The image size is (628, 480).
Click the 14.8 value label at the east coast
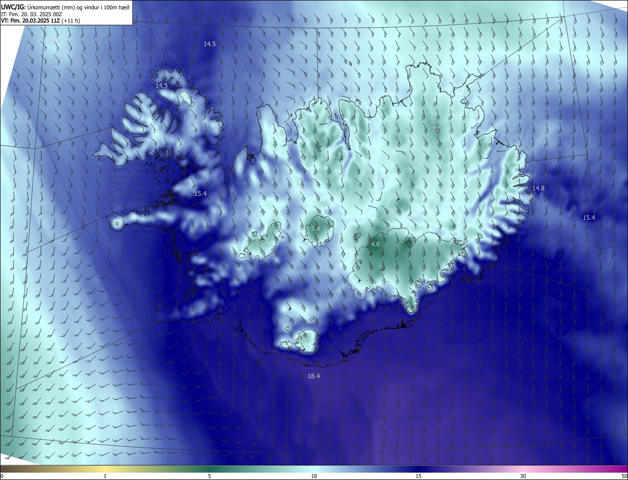pos(538,188)
